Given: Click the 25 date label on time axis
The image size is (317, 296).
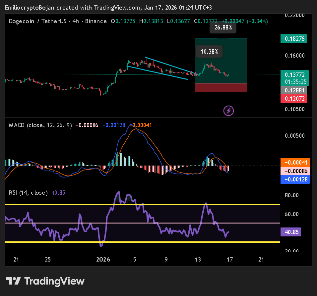Looking at the screenshot, I should pos(47,260).
